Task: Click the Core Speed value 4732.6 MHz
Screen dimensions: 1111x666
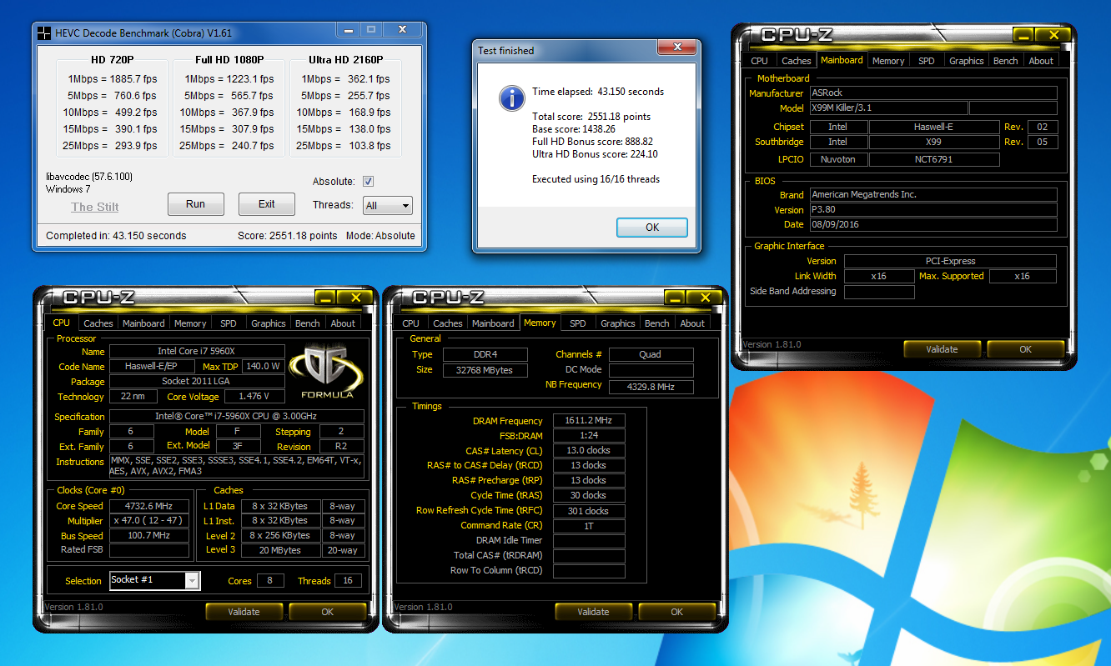Action: tap(149, 506)
